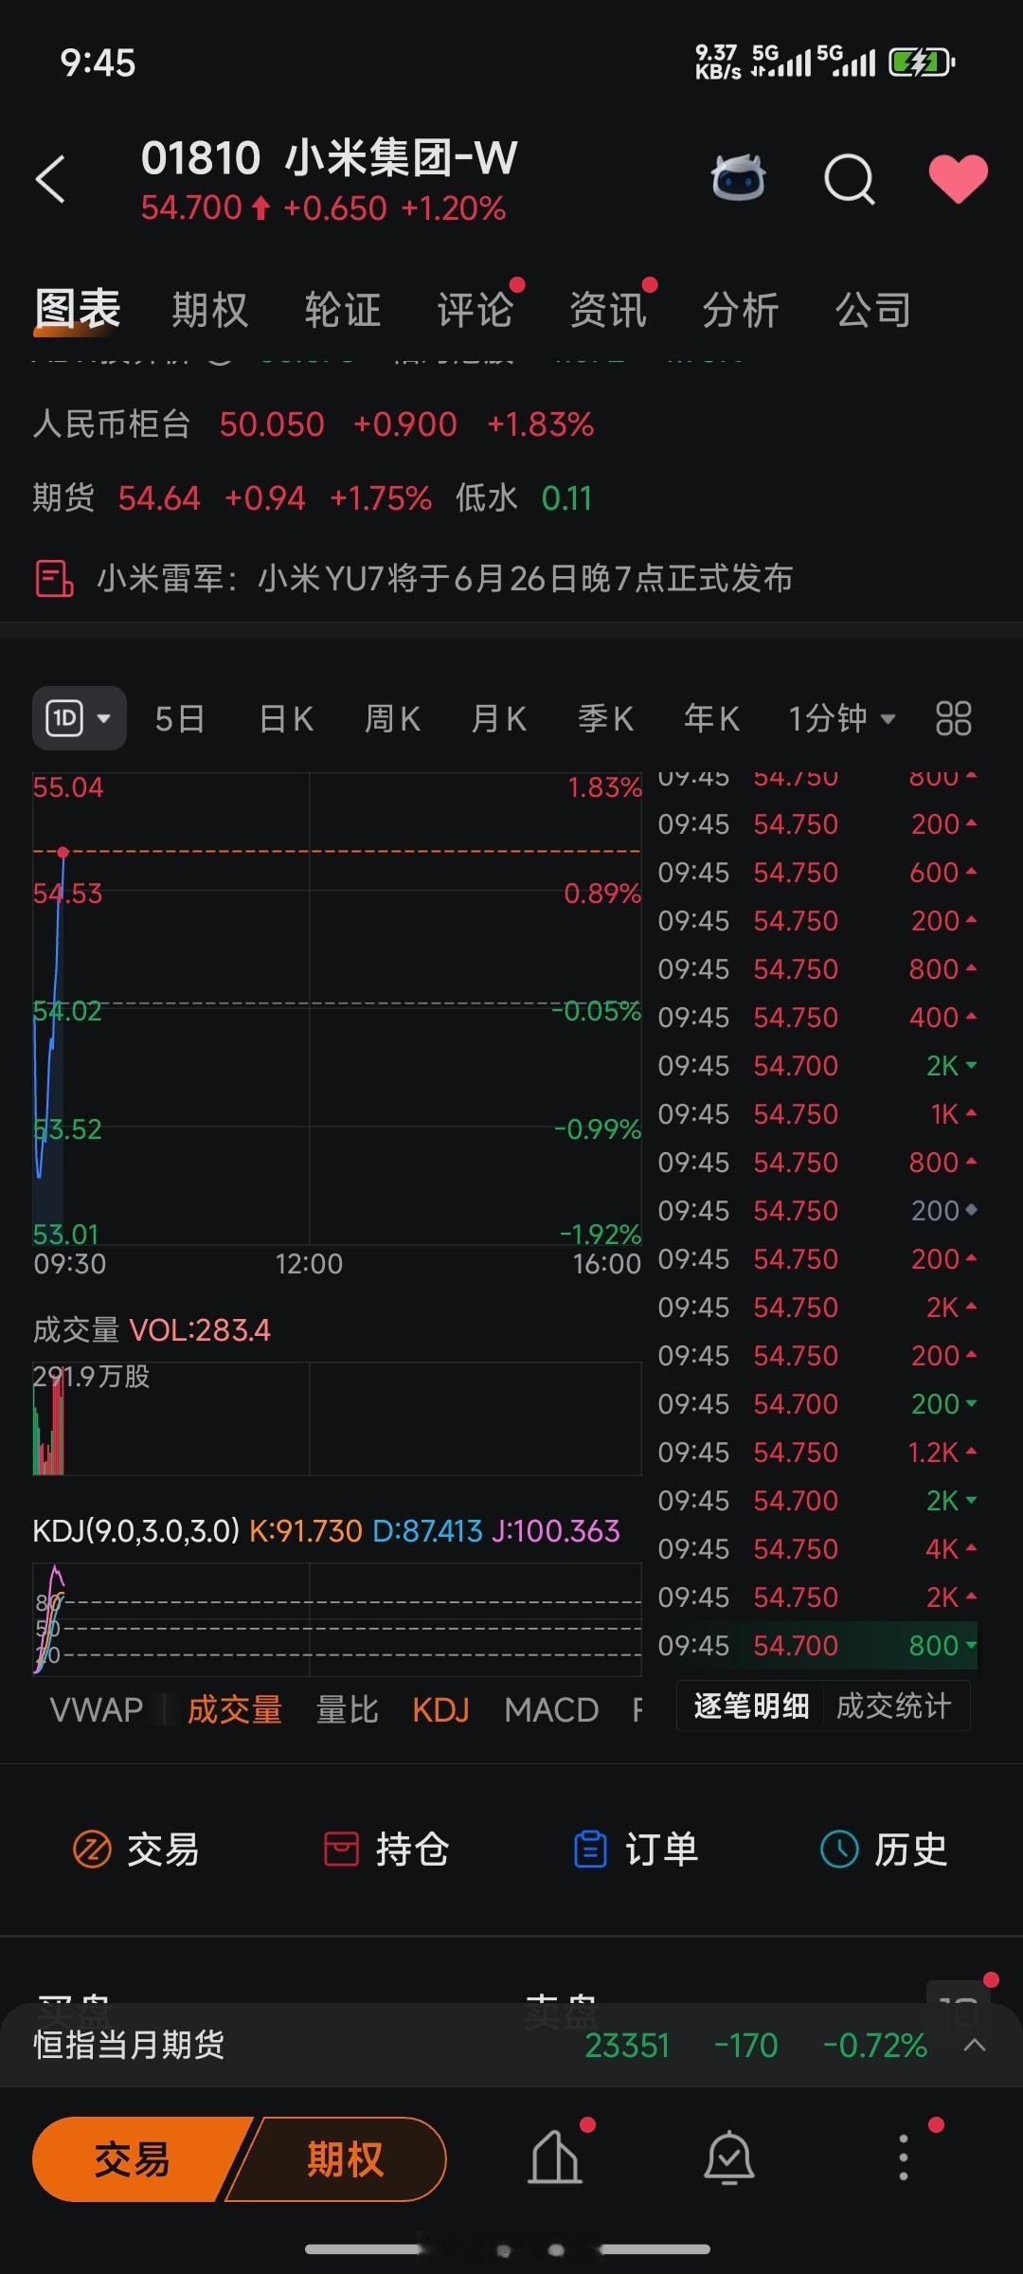Tap the battery status icon

pyautogui.click(x=922, y=63)
